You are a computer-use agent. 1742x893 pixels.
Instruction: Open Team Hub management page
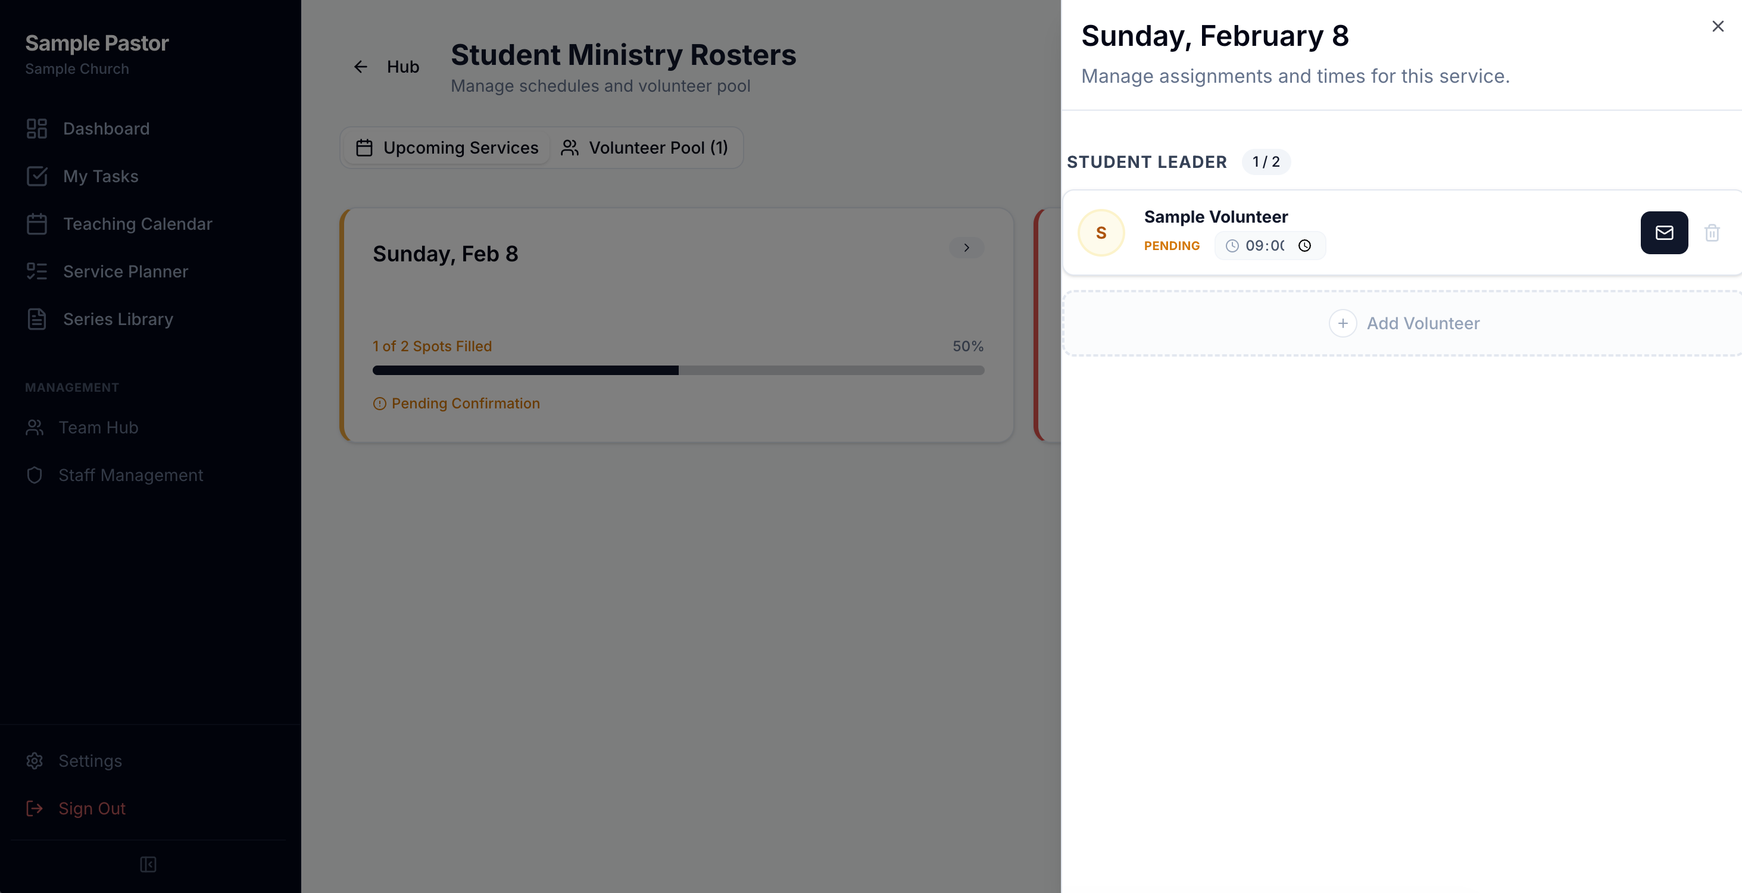(98, 428)
